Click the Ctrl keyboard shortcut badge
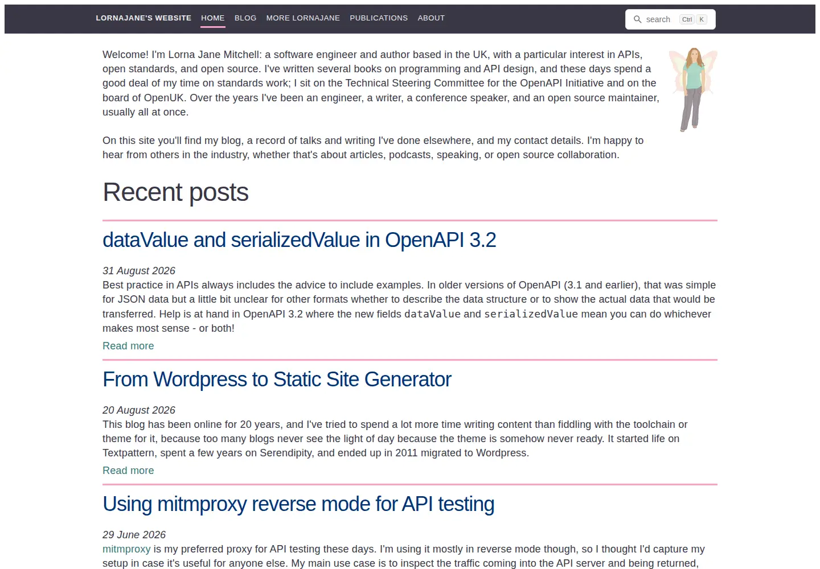The image size is (820, 569). (687, 19)
